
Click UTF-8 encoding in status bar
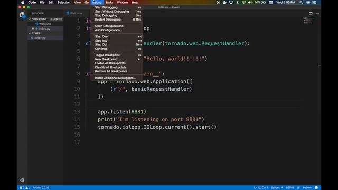(x=290, y=188)
